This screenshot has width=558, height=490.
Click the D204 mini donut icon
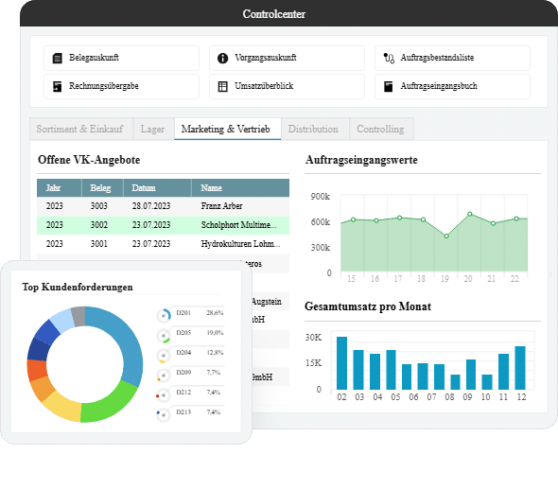pos(164,356)
